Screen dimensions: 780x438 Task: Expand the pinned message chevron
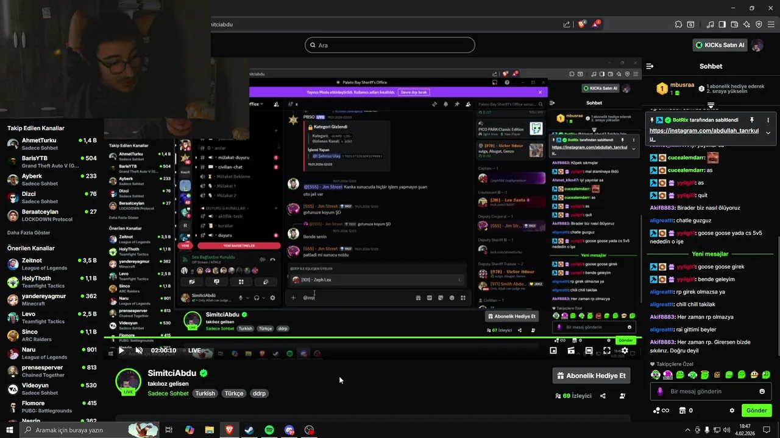768,133
